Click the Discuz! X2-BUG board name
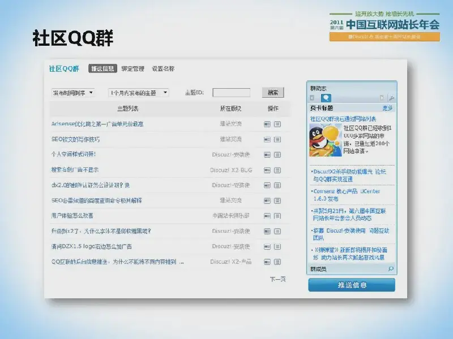Viewport: 453px width, 339px height. pos(231,170)
